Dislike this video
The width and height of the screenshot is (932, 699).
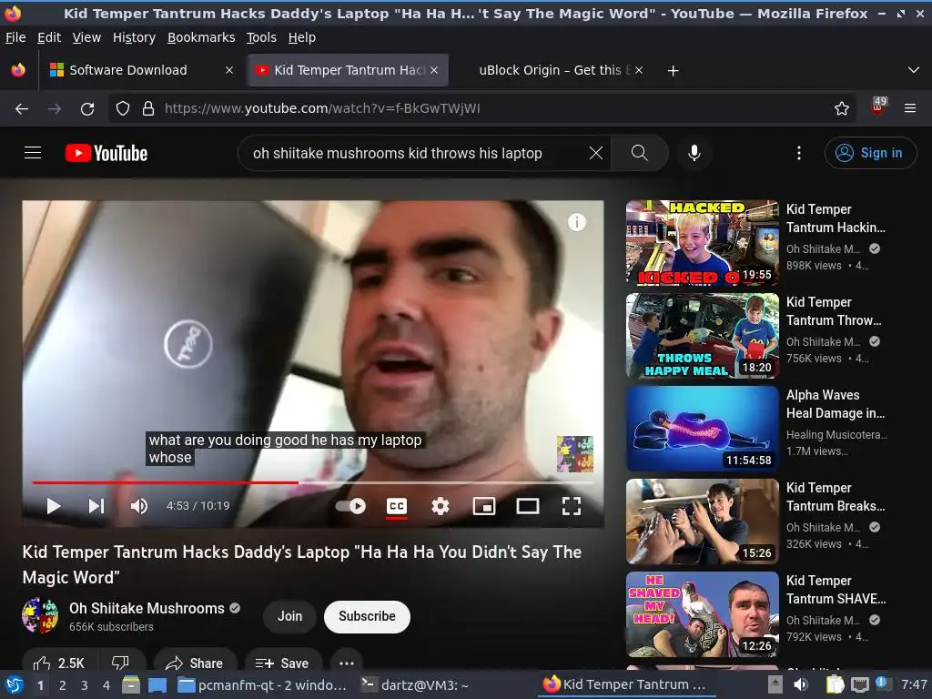[x=121, y=663]
